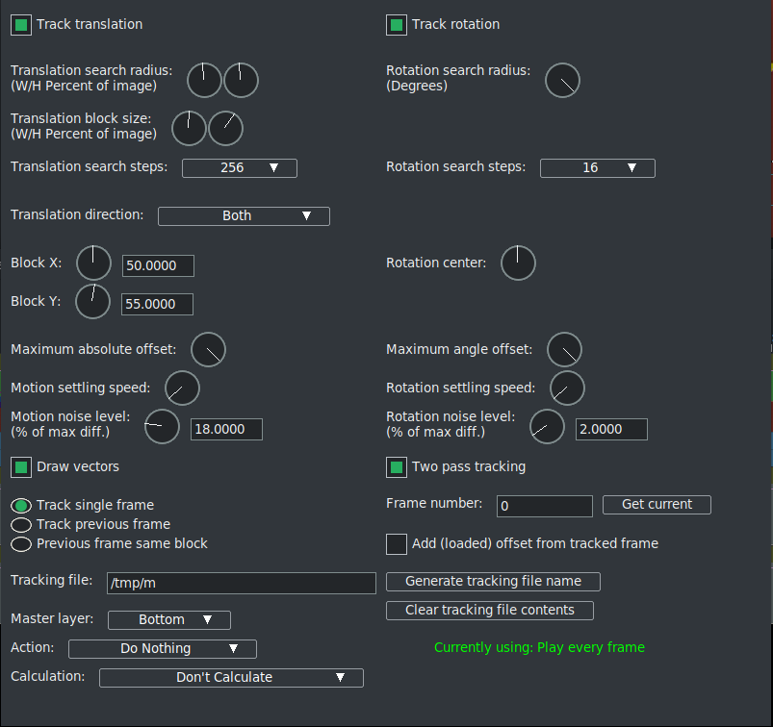Click the Block Y dial knob
The height and width of the screenshot is (727, 773).
pos(92,301)
